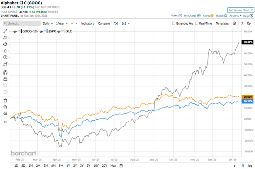The image size is (255, 169).
Task: Click the Watch star icon
Action: (x=225, y=16)
